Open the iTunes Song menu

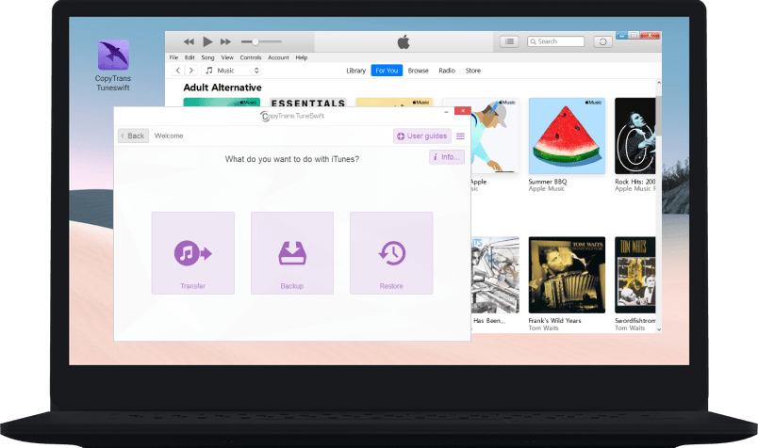pos(207,57)
